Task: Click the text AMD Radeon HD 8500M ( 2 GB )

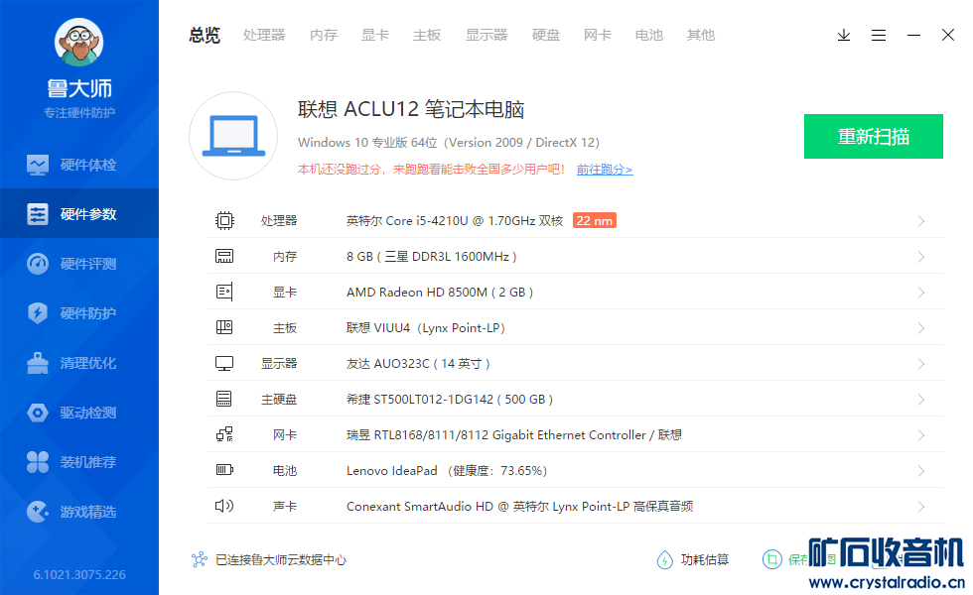Action: (x=440, y=292)
